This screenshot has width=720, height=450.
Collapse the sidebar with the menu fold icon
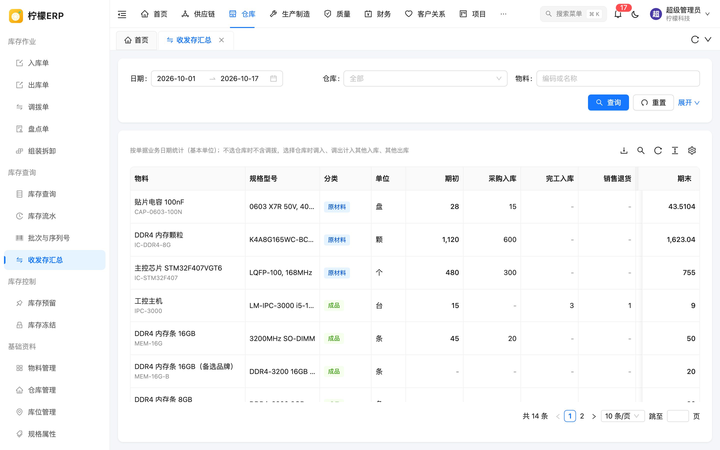(122, 14)
